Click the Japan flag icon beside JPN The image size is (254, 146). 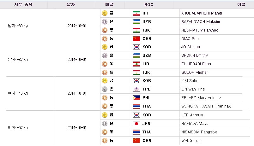coord(136,124)
